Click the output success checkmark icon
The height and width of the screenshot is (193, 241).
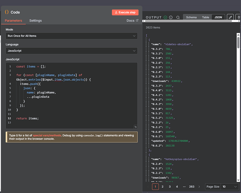(165, 17)
